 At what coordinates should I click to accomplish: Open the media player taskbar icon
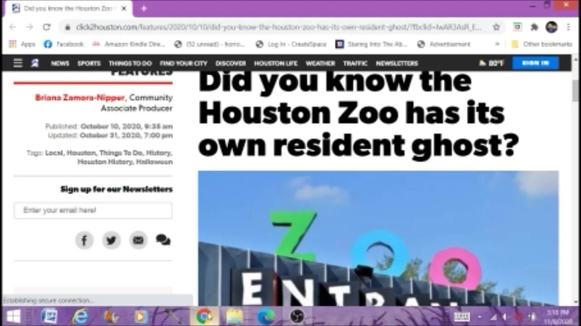[x=141, y=316]
